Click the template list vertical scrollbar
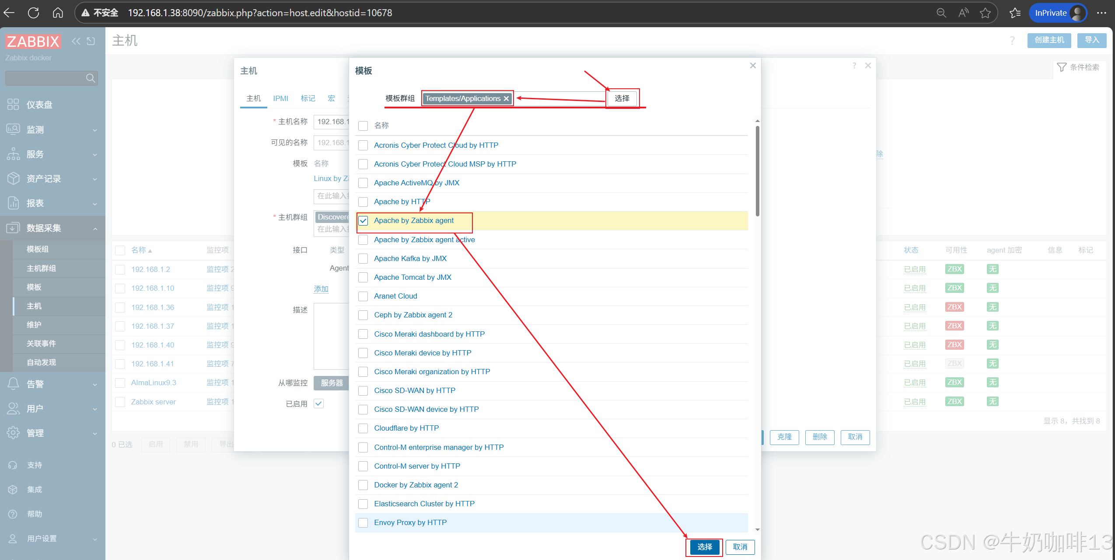1115x560 pixels. (757, 170)
